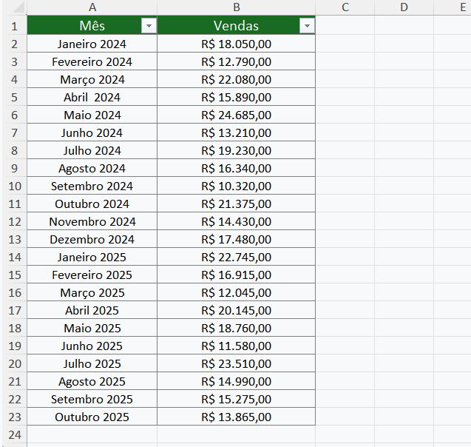Click the Dezembro 2024 cell

92,239
